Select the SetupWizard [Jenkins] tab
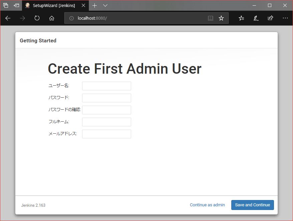 53,6
